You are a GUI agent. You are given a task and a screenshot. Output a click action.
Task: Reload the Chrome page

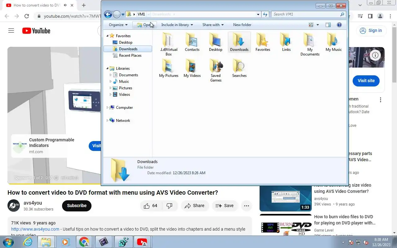click(27, 16)
